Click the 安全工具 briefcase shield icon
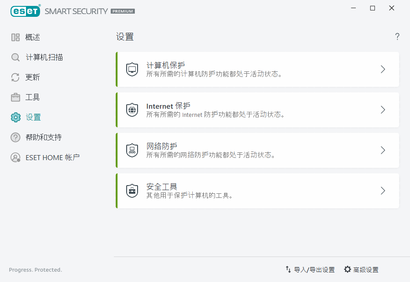The image size is (410, 282). [x=132, y=191]
